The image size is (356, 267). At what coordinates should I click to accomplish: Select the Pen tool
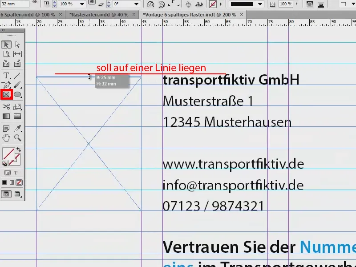[x=6, y=85]
